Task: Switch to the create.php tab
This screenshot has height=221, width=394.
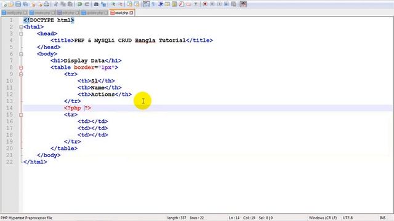Action: pyautogui.click(x=42, y=13)
